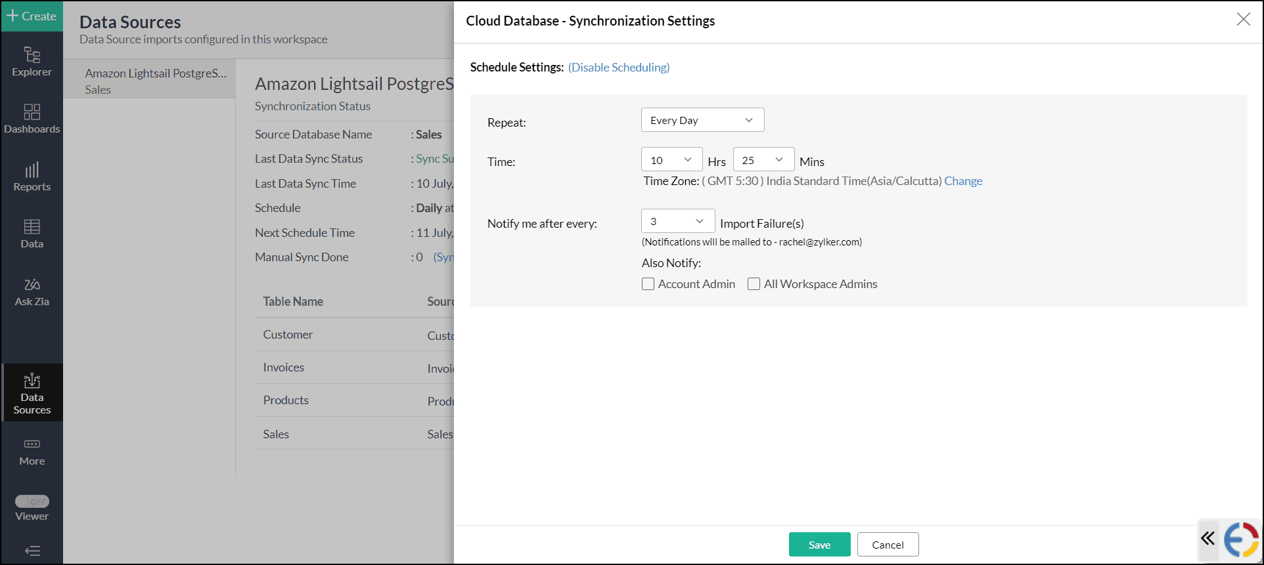Open the Mins dropdown showing 25

(763, 160)
